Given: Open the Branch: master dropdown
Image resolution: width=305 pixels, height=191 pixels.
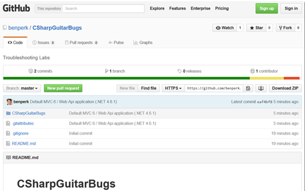Looking at the screenshot, I should point(23,88).
